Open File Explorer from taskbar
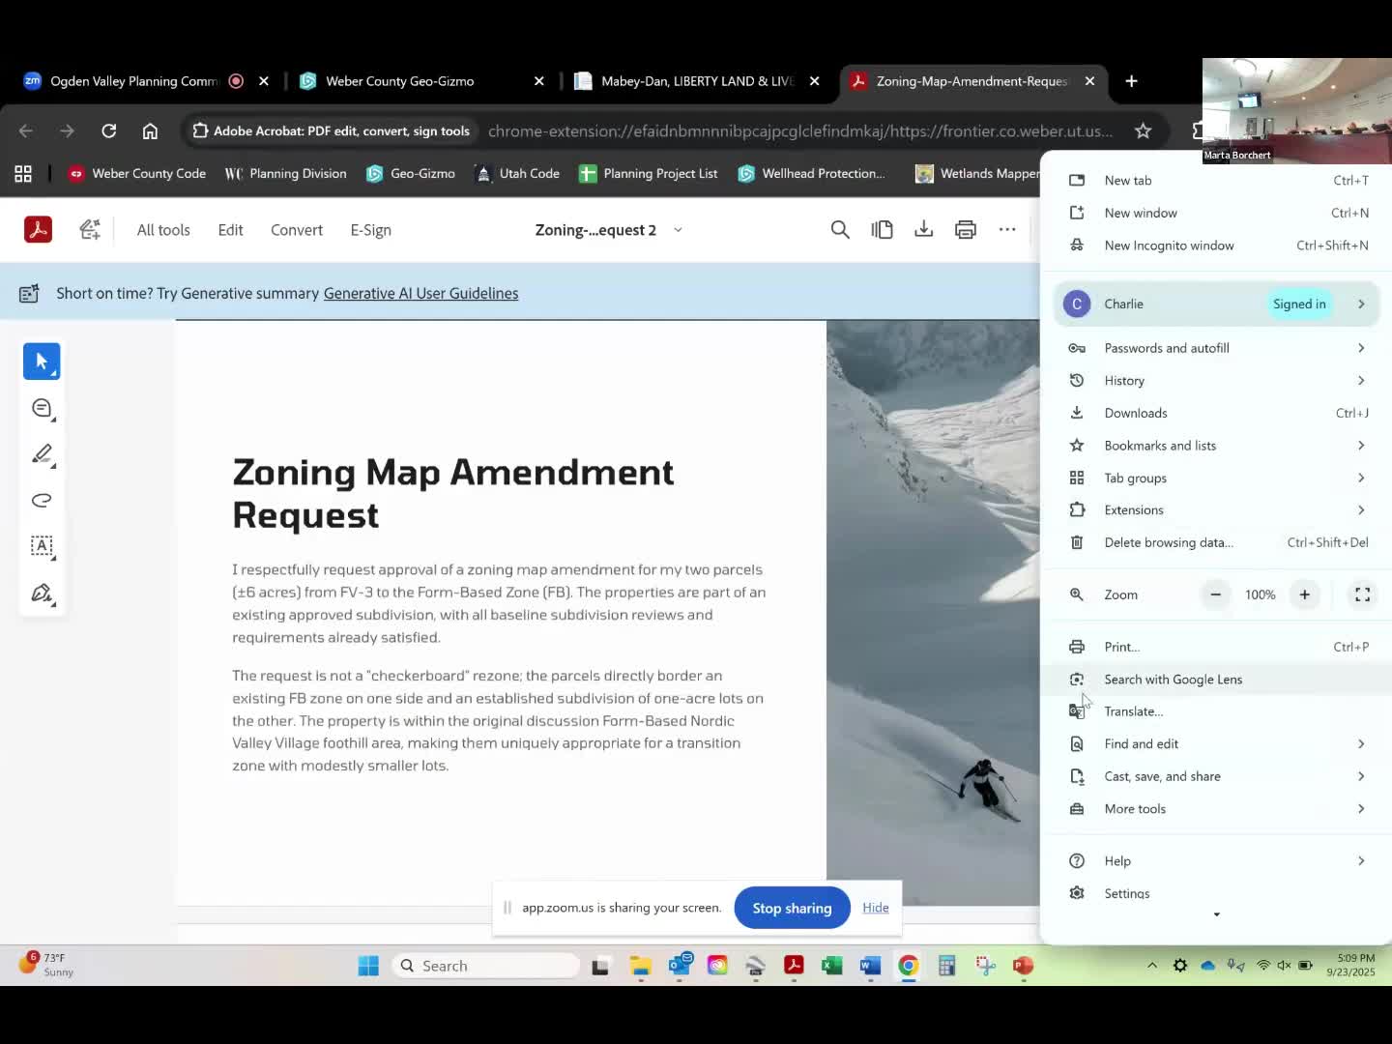The image size is (1392, 1044). [640, 966]
